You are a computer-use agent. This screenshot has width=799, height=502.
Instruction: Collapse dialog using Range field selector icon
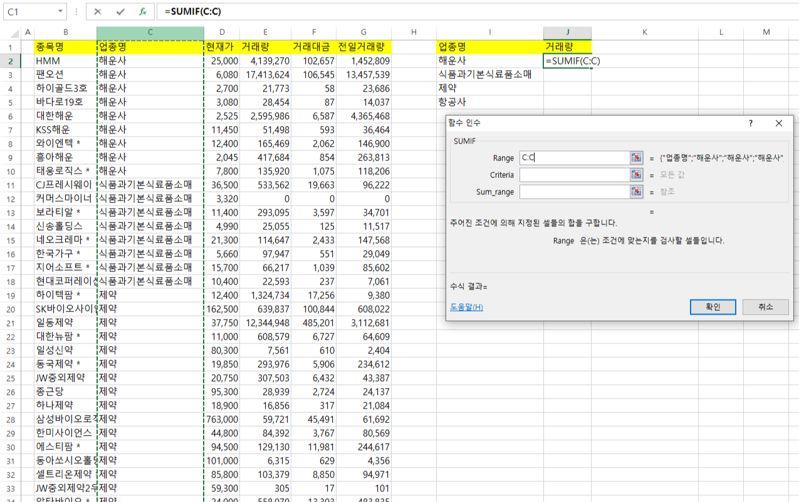[637, 158]
